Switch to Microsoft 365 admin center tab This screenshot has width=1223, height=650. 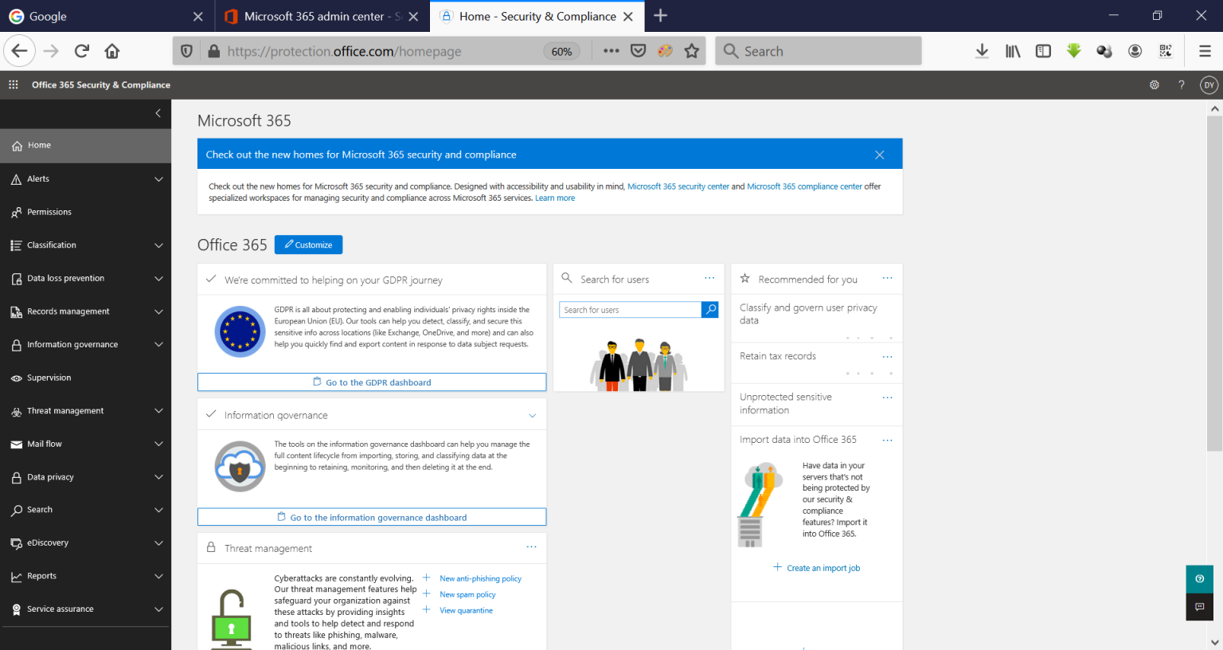322,16
